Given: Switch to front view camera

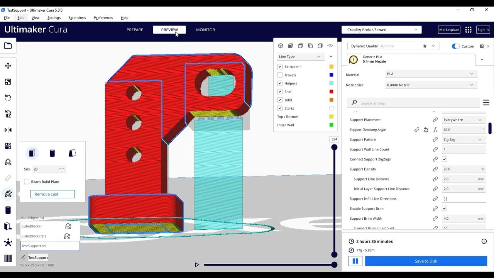Looking at the screenshot, I should 291,46.
